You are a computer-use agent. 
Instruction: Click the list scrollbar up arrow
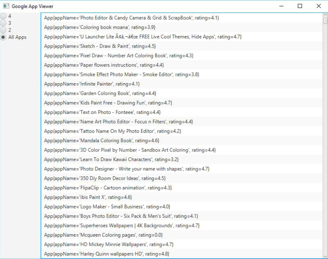click(x=325, y=15)
